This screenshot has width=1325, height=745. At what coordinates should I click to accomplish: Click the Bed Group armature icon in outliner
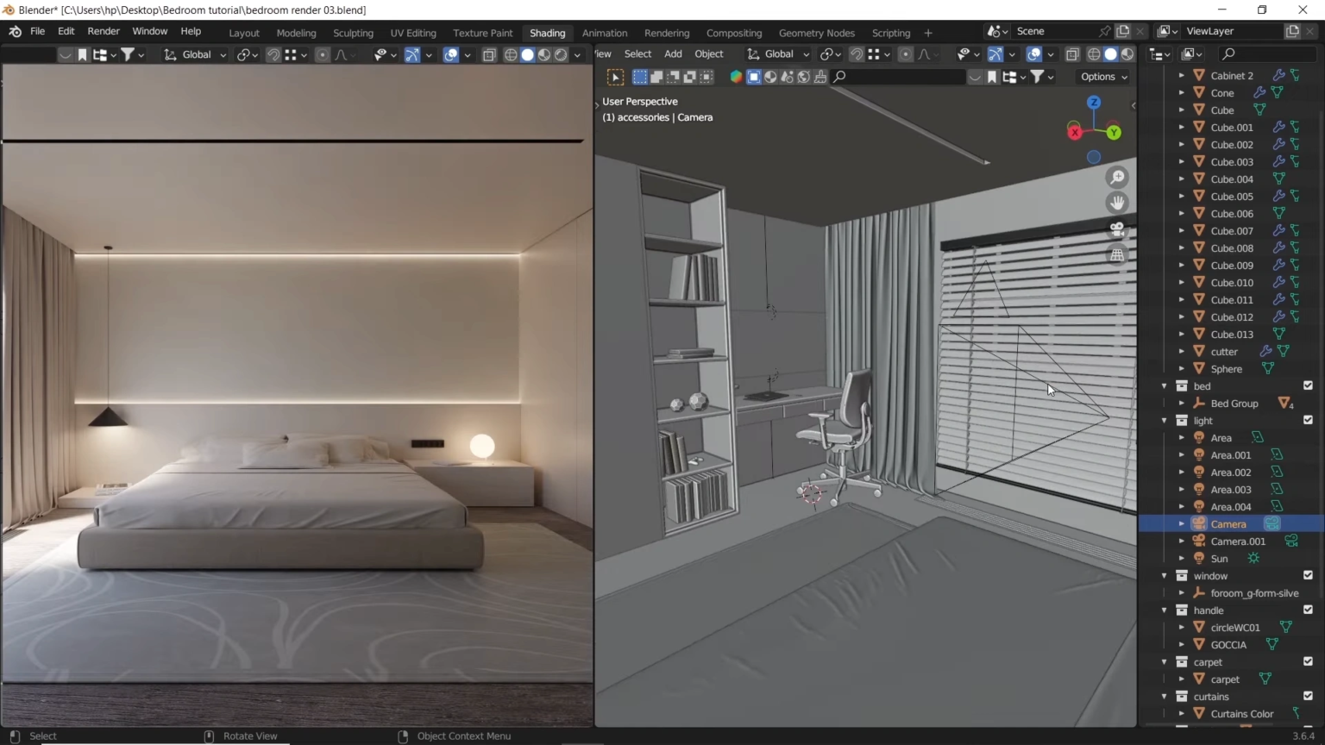[1199, 404]
